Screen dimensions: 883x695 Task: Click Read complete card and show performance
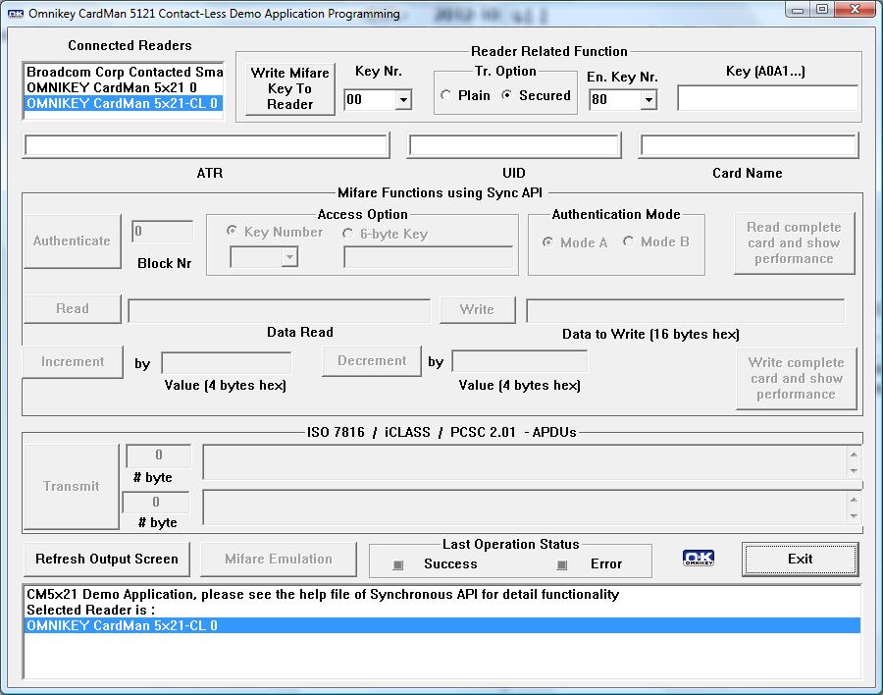pyautogui.click(x=794, y=242)
